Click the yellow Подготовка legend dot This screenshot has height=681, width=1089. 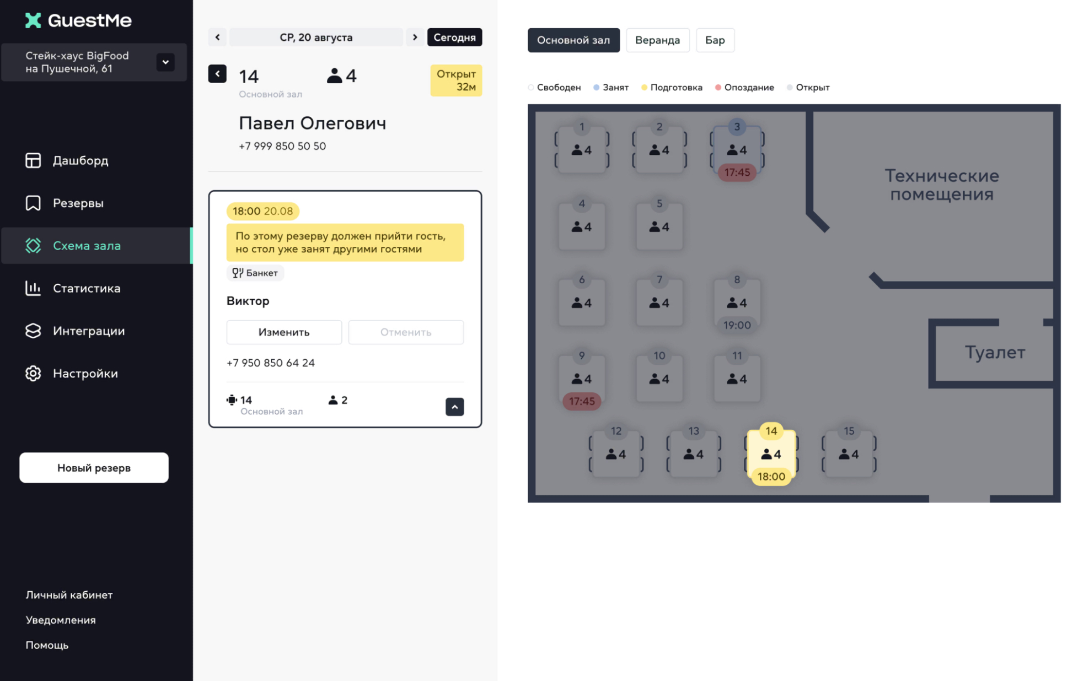(x=643, y=88)
